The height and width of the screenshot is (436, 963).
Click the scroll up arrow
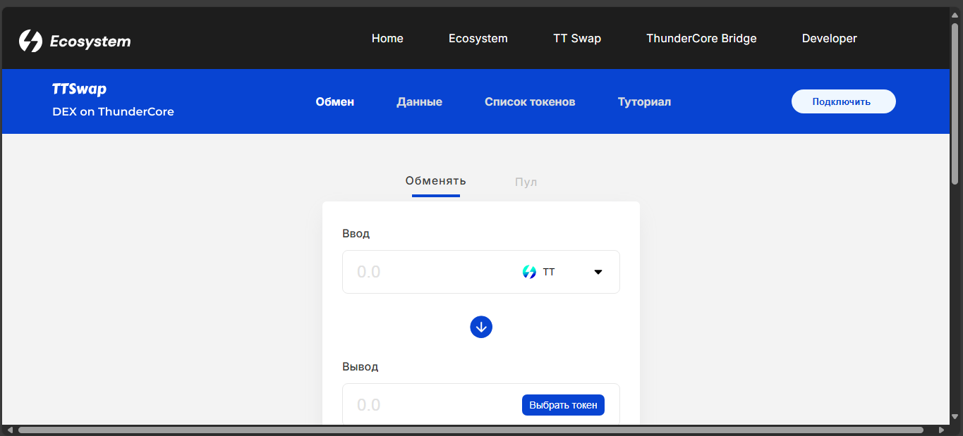coord(955,15)
